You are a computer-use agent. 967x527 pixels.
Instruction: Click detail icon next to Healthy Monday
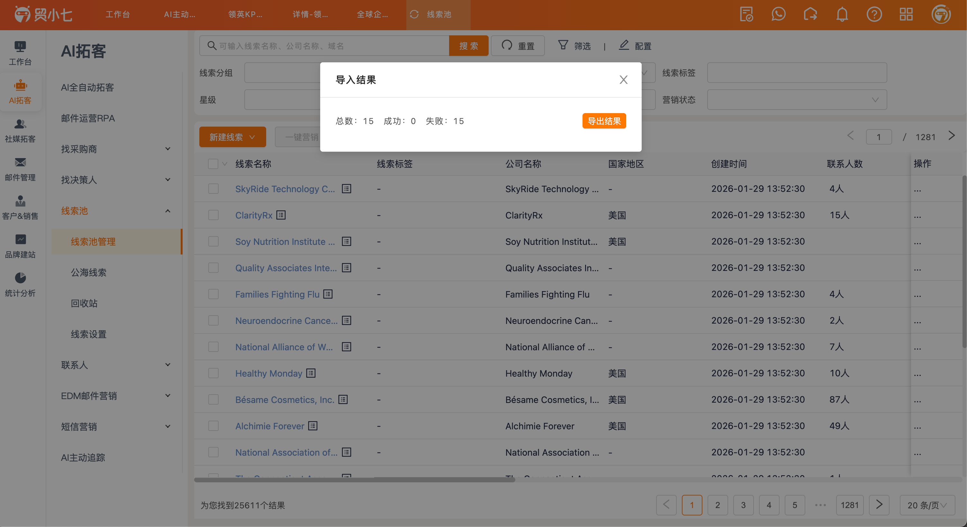(x=311, y=373)
